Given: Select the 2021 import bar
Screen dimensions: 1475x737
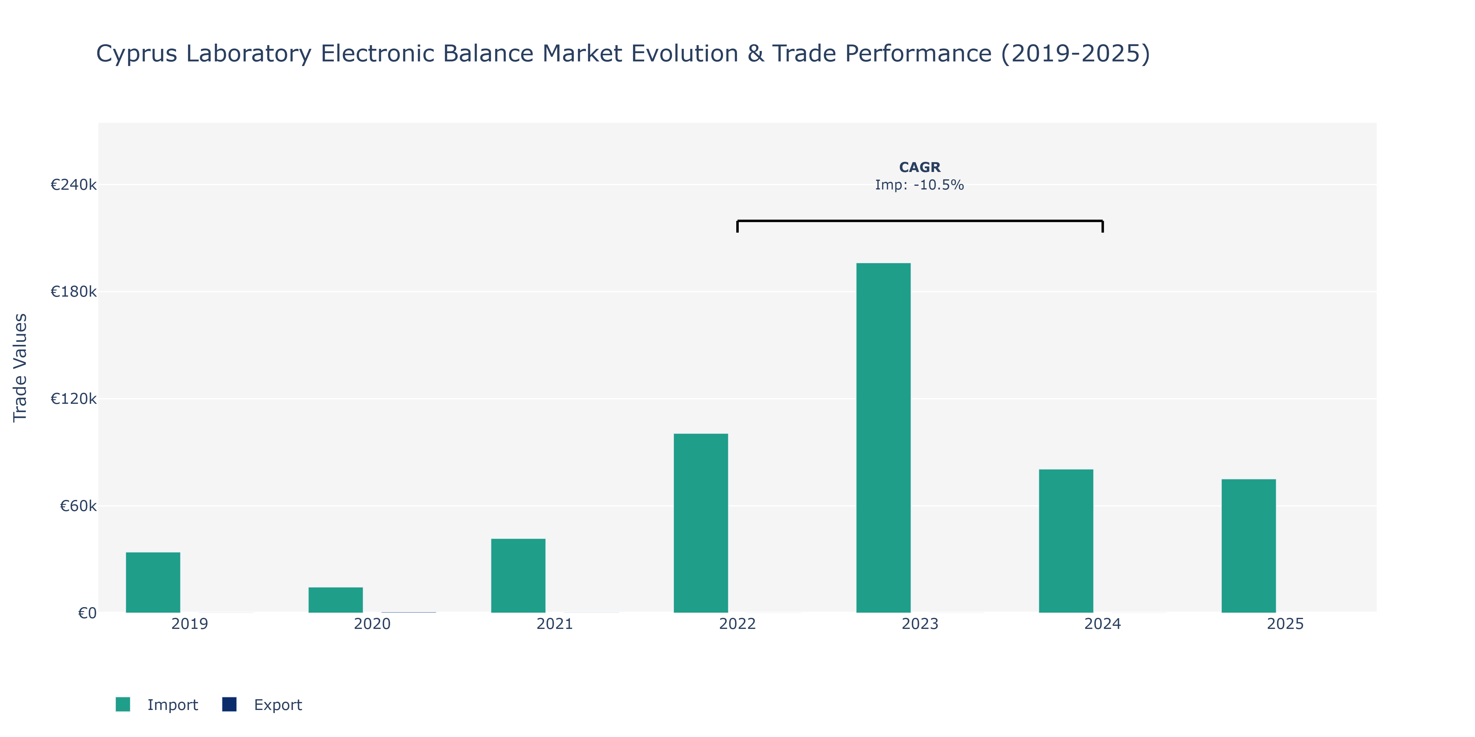Looking at the screenshot, I should (518, 576).
